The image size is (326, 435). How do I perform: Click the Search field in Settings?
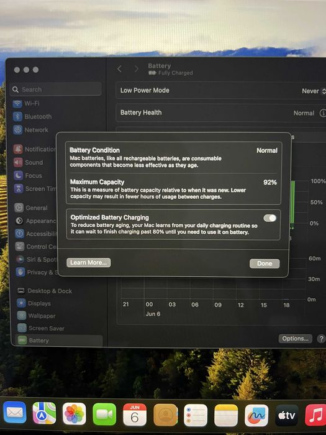click(56, 89)
